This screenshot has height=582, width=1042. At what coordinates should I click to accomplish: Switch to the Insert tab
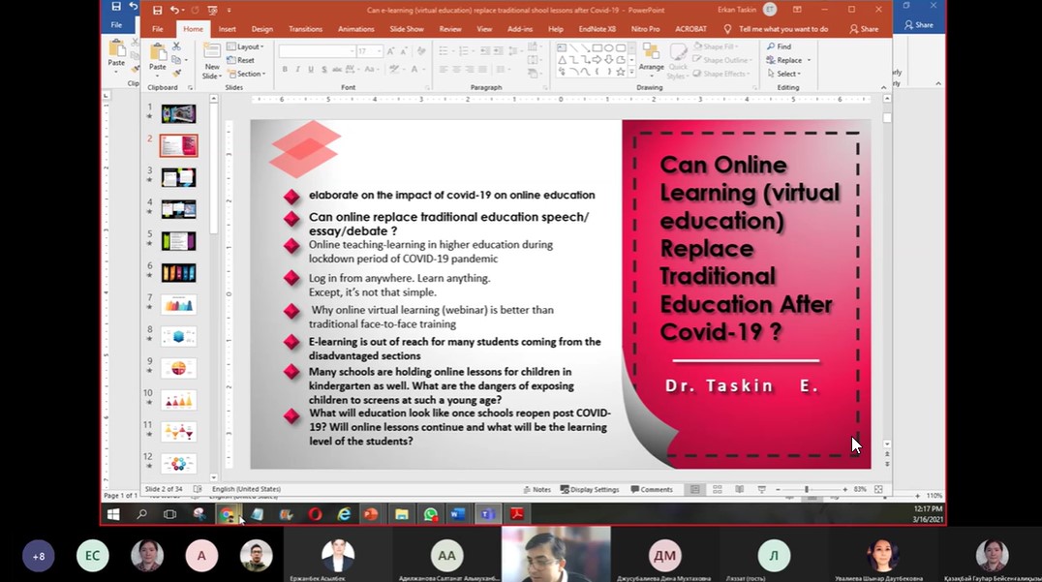[228, 29]
